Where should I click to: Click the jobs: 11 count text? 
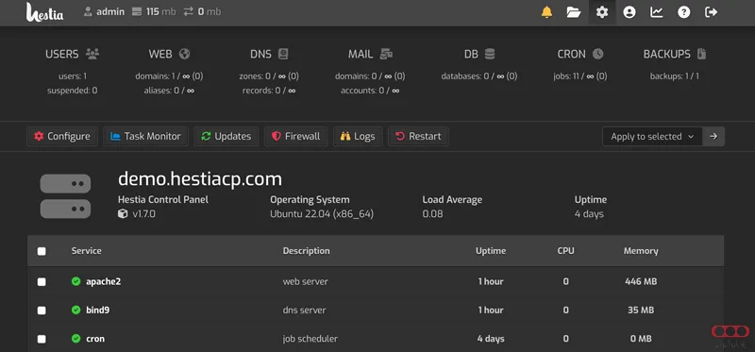click(x=580, y=76)
